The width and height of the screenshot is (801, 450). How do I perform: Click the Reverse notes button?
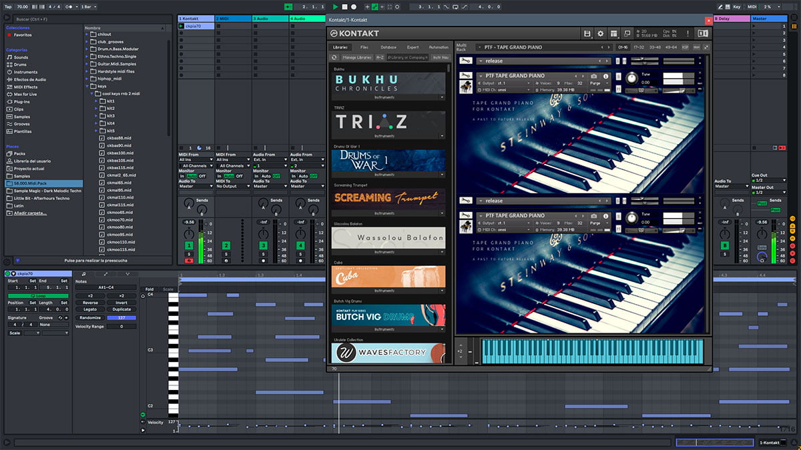[90, 303]
